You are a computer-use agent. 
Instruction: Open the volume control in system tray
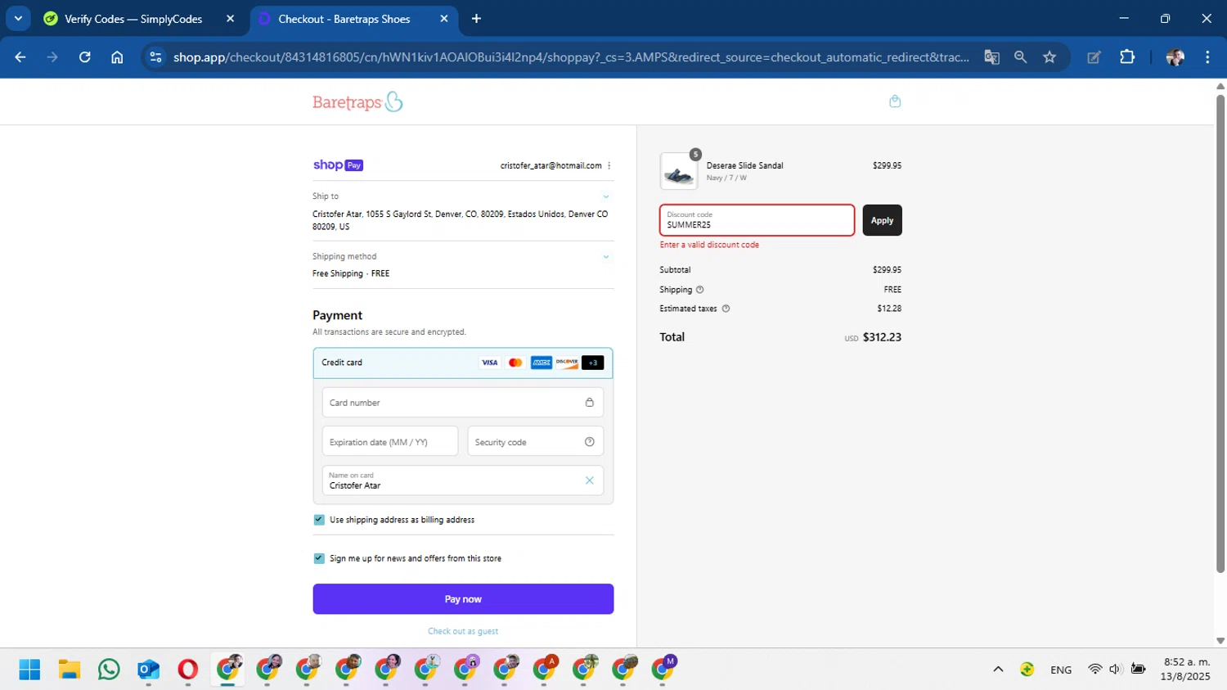pos(1115,670)
